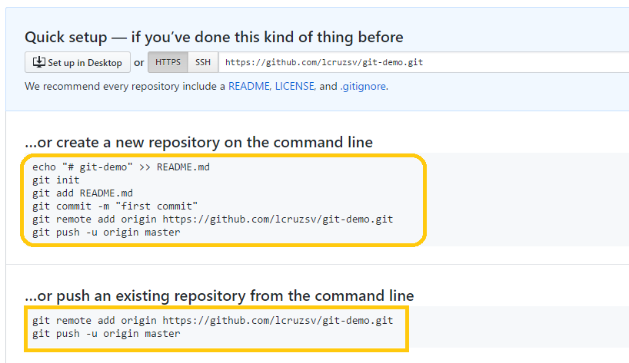Click the repository URL input field
This screenshot has width=629, height=363.
[424, 62]
